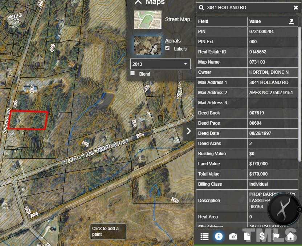Select the Aerials map thumbnail
The width and height of the screenshot is (302, 246).
147,46
